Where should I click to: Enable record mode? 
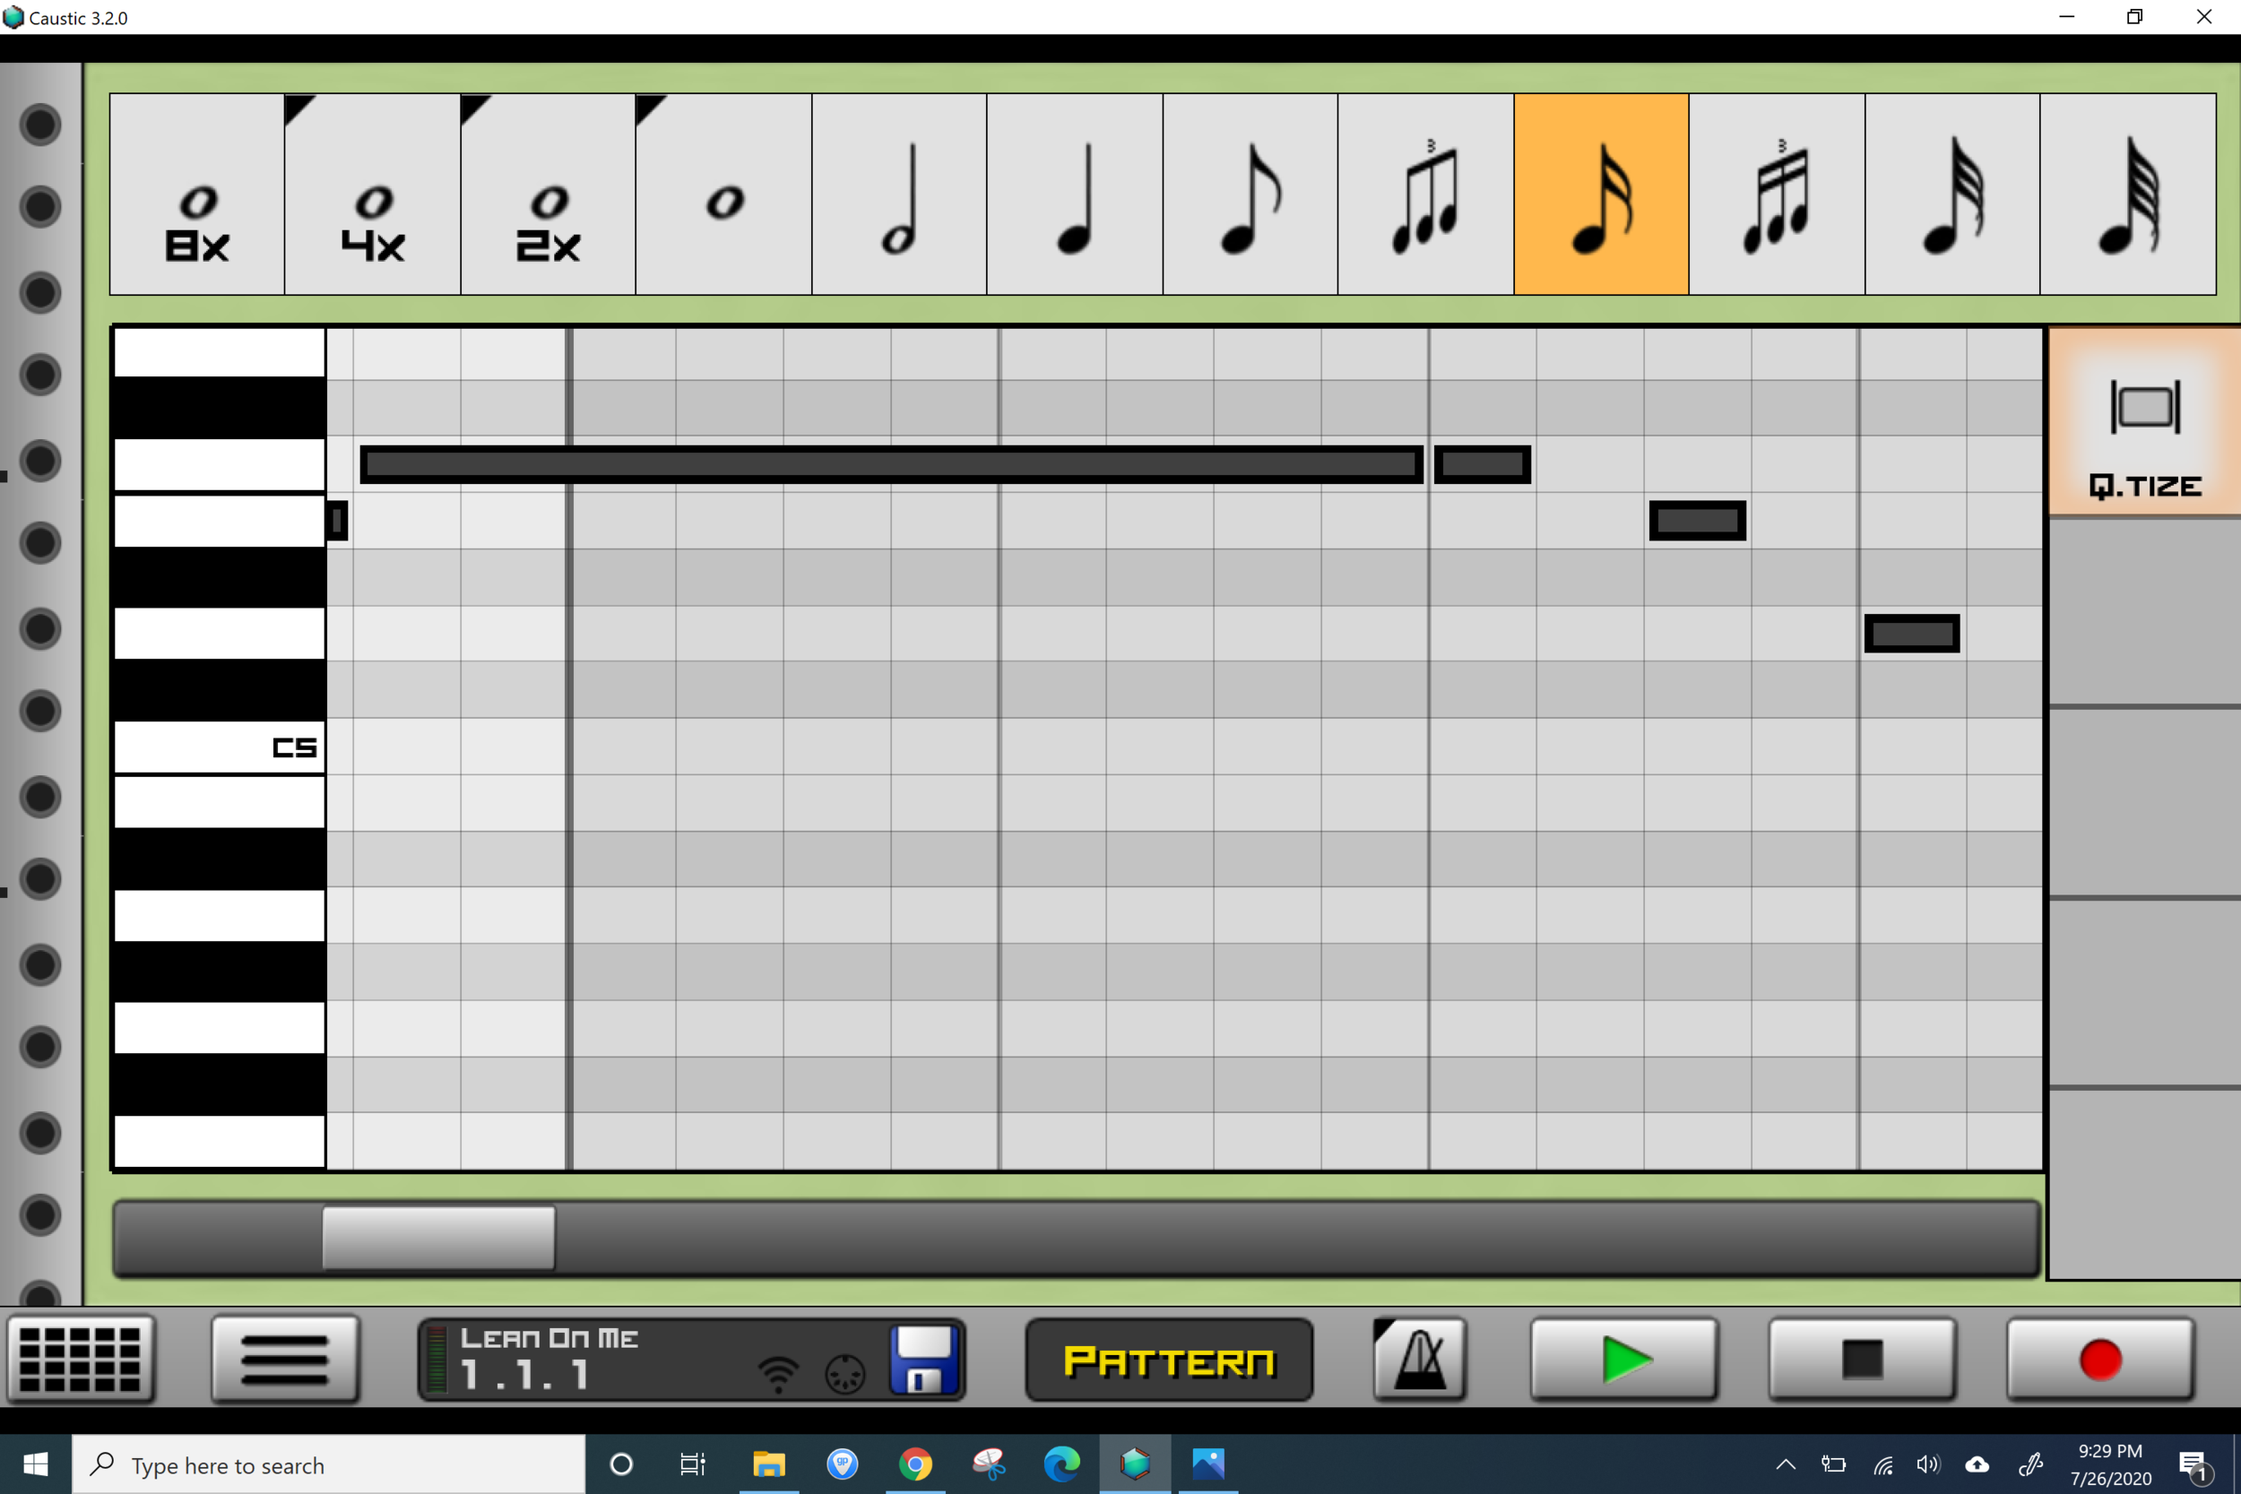[2099, 1360]
